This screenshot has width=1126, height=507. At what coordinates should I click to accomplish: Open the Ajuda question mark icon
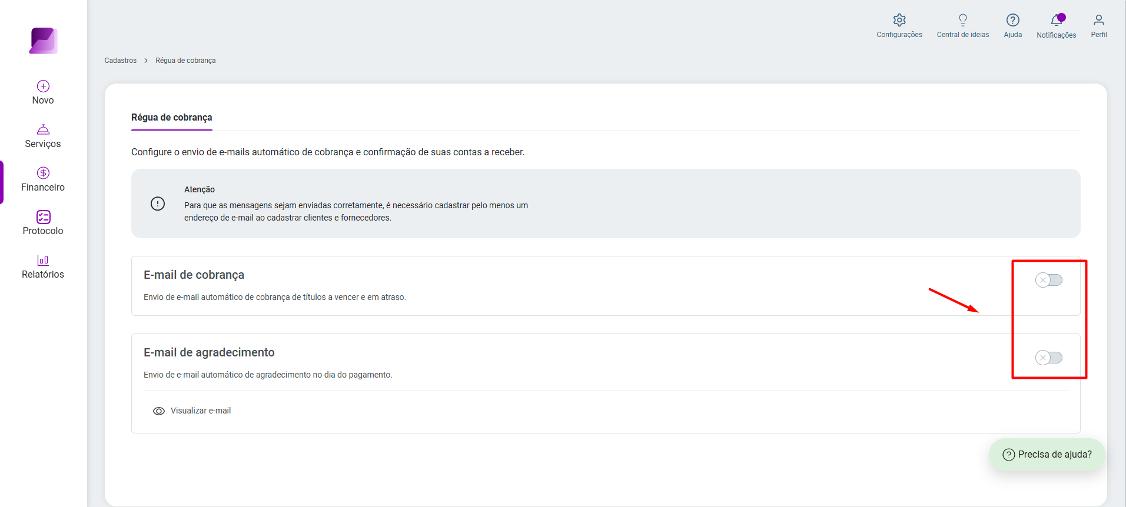[x=1012, y=20]
